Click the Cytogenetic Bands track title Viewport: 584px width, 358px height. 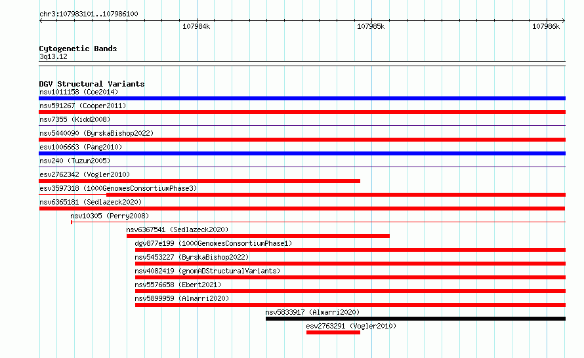click(x=78, y=49)
